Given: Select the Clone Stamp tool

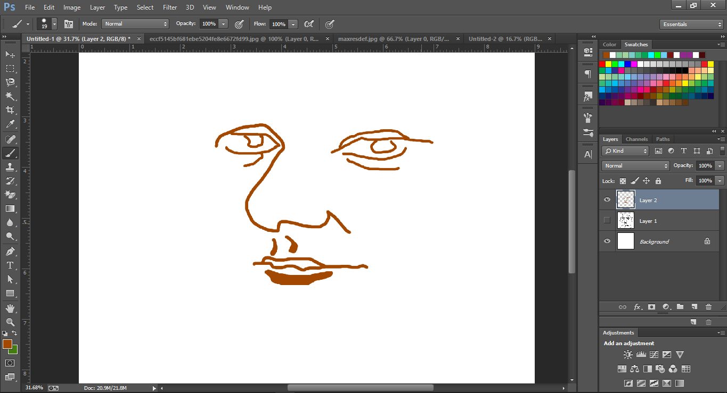Looking at the screenshot, I should (10, 167).
